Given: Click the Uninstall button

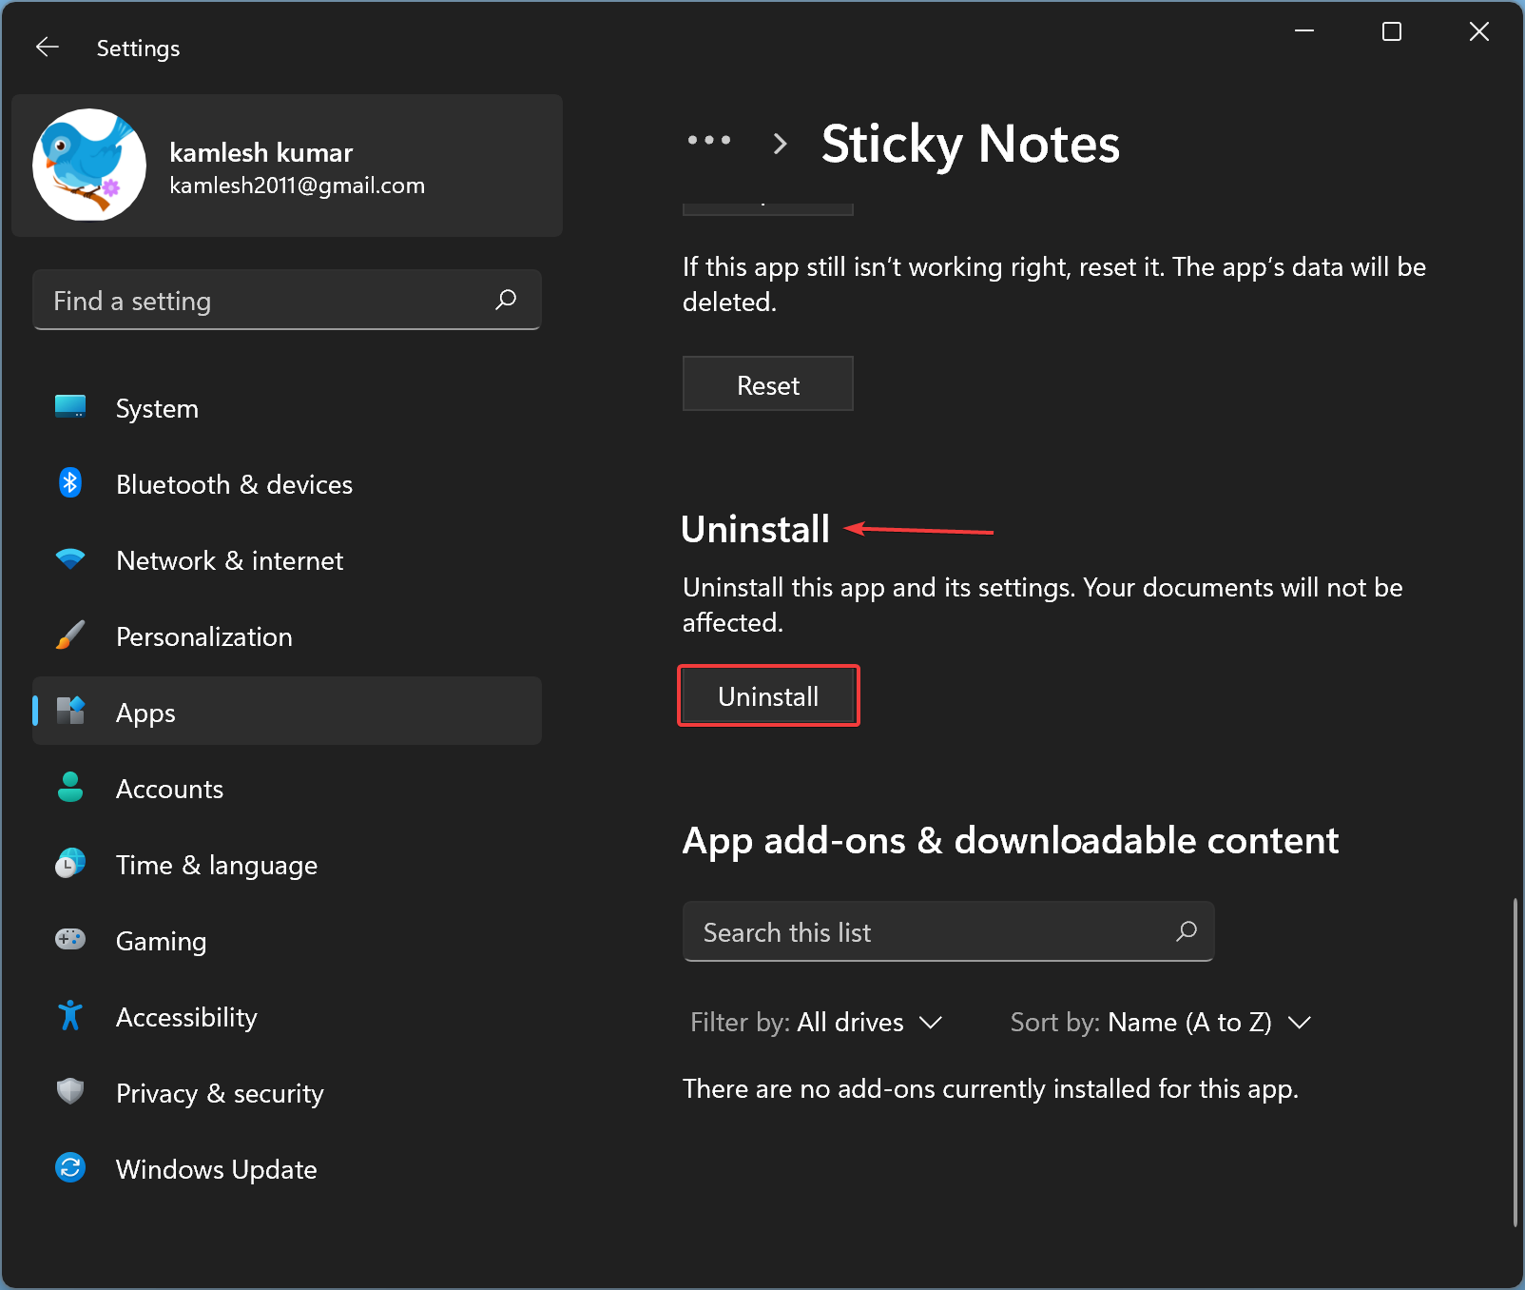Looking at the screenshot, I should click(x=768, y=695).
